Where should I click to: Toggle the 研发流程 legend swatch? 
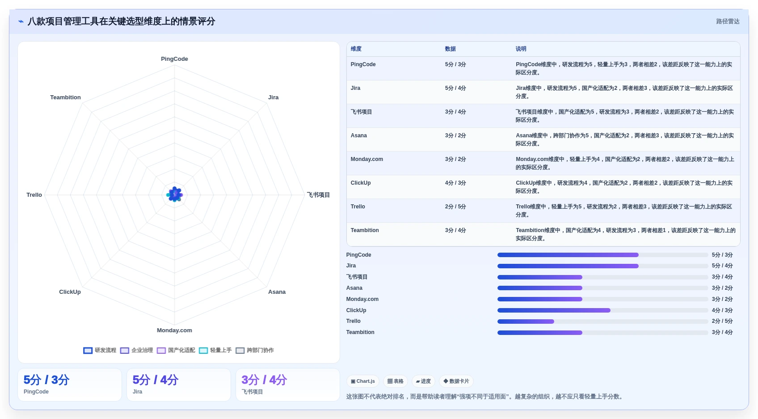pos(88,351)
